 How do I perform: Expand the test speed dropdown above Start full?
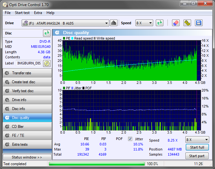(197, 140)
